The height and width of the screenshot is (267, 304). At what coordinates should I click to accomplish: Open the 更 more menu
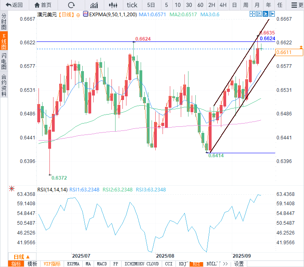297,5
